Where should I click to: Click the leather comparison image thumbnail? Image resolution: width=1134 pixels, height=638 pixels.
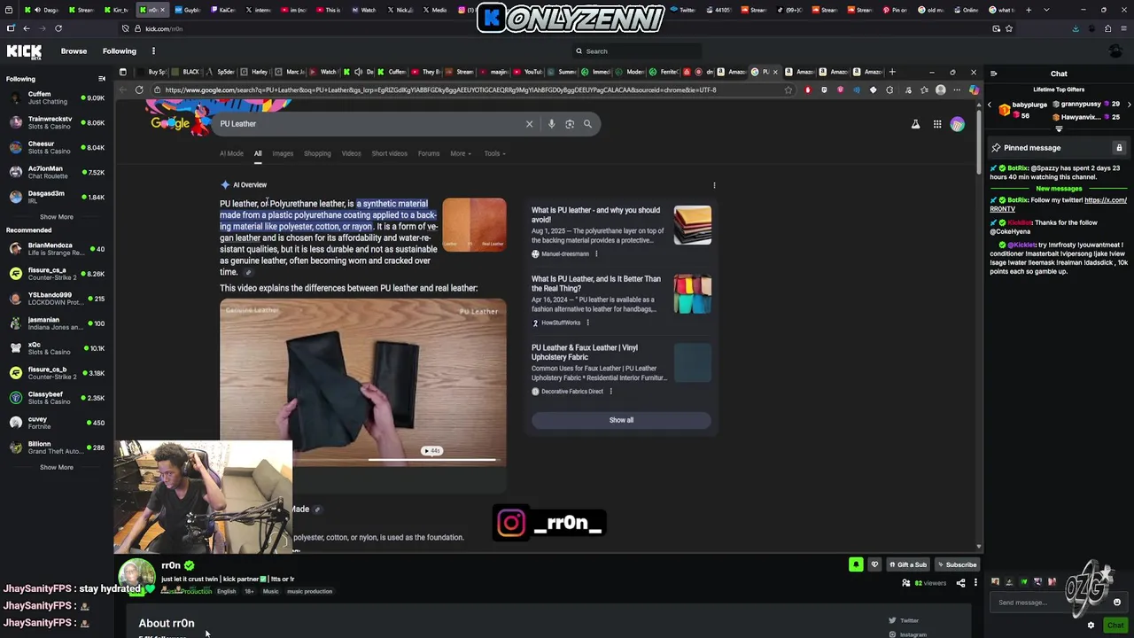point(474,225)
